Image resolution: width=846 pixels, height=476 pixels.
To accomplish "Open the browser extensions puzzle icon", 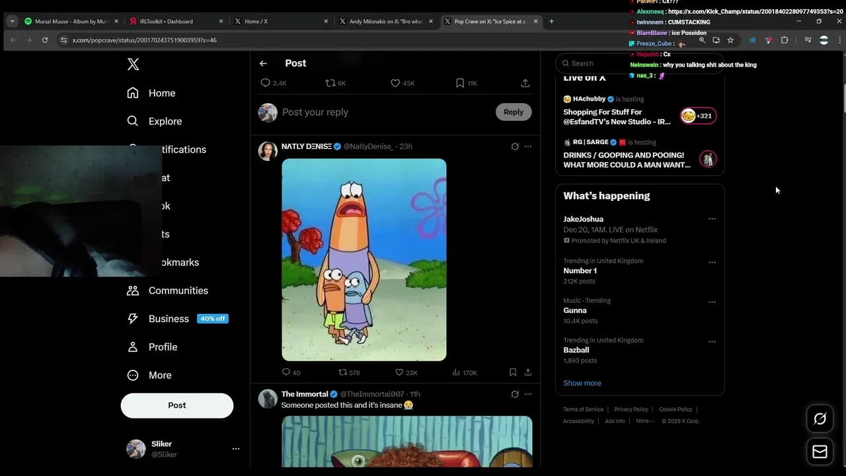I will point(785,40).
